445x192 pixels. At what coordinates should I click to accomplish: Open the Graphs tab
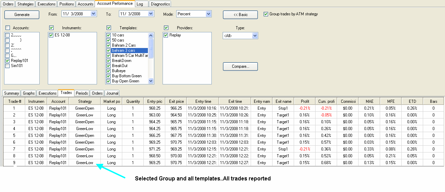[x=29, y=93]
